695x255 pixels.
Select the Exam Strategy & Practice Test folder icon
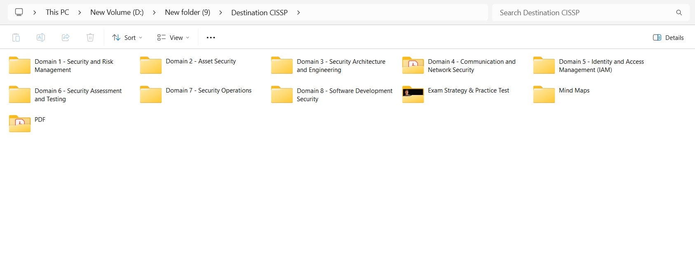[x=413, y=94]
